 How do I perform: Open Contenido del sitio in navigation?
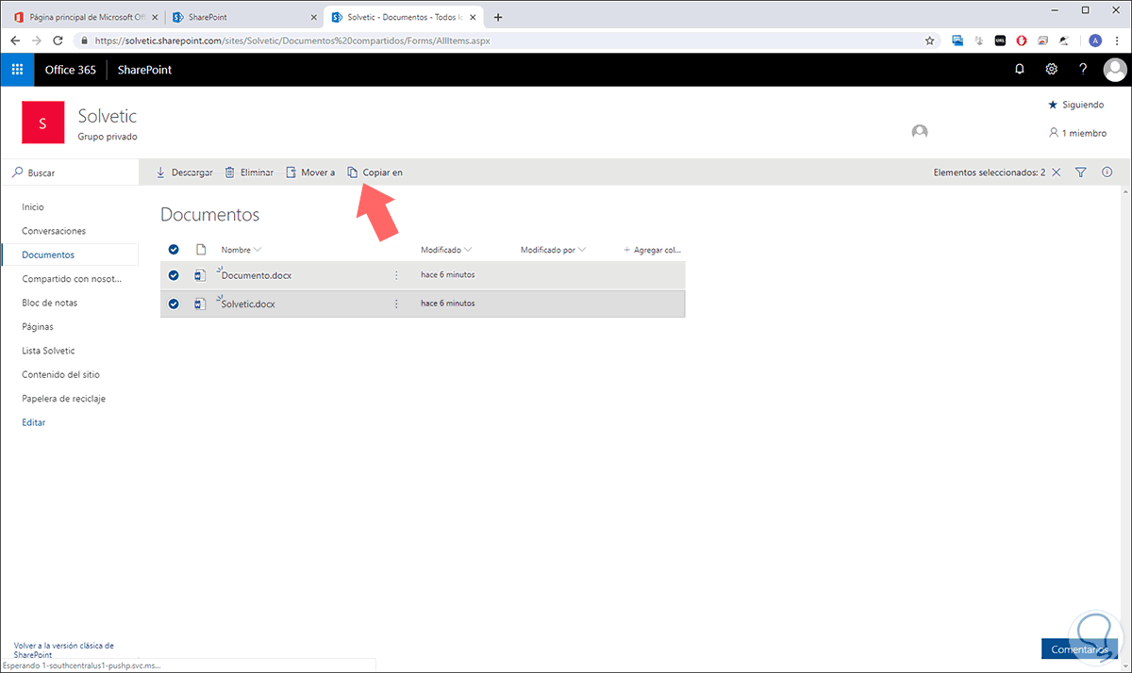(x=60, y=374)
